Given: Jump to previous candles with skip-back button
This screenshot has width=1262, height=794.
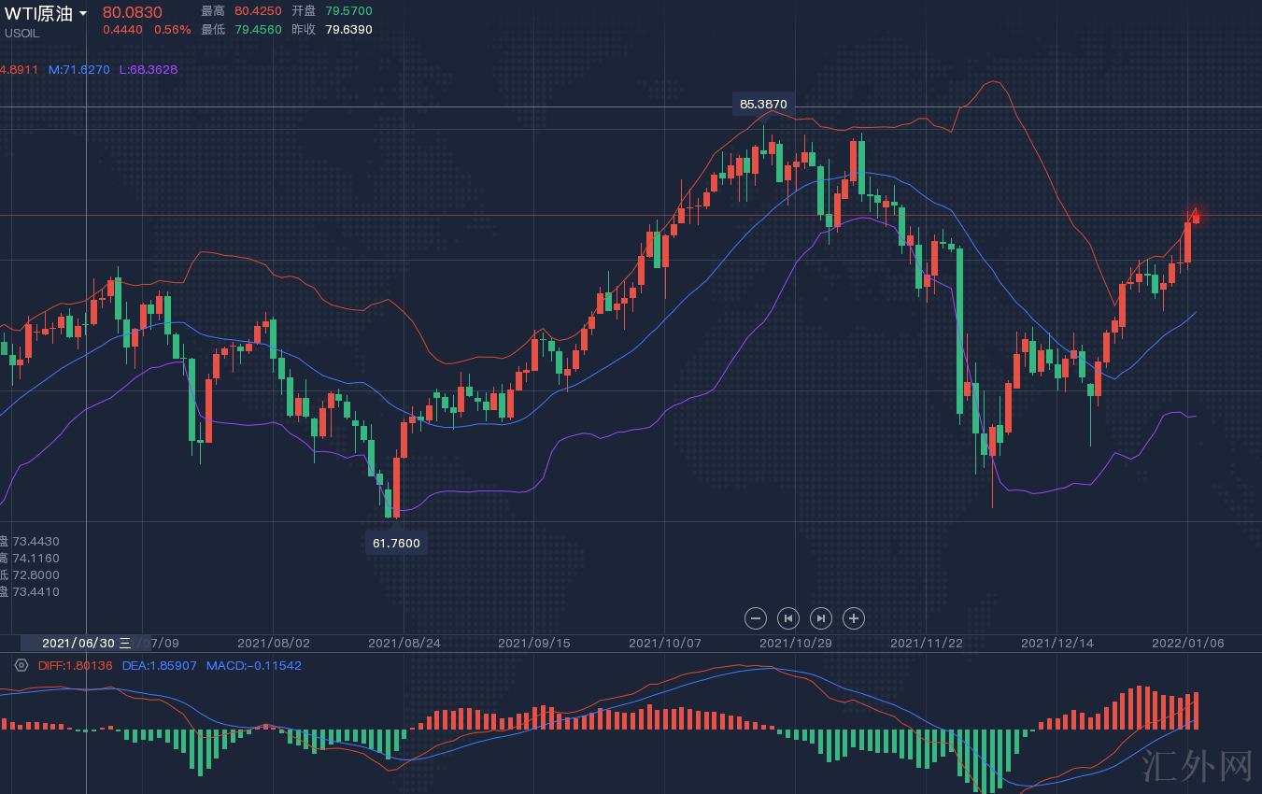Looking at the screenshot, I should tap(788, 618).
